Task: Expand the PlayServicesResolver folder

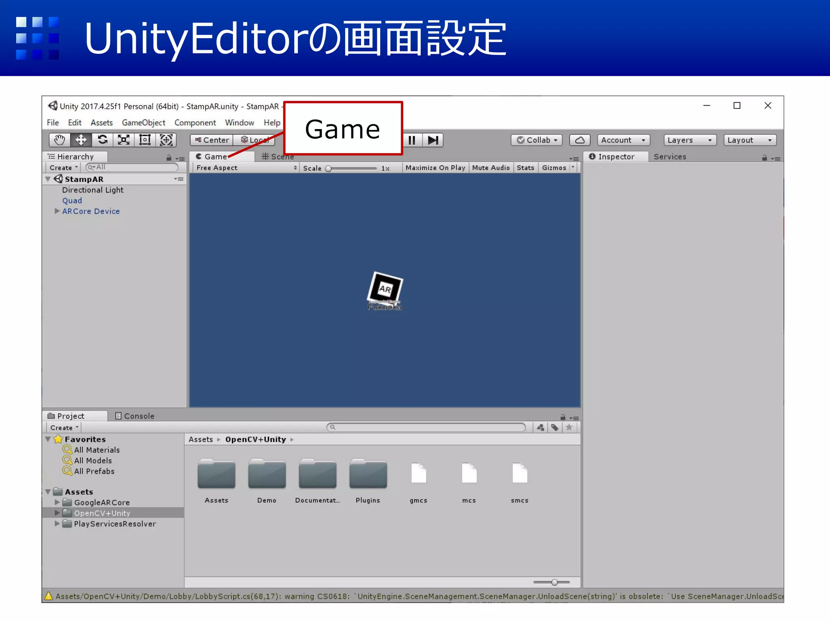Action: 57,524
